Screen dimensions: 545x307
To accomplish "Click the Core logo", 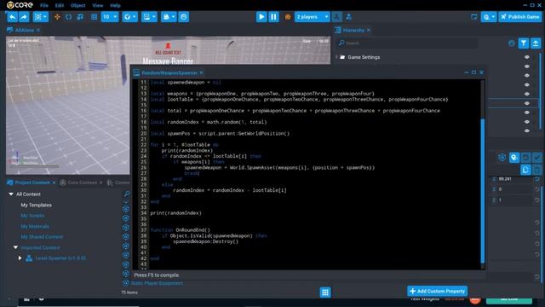I will coord(20,5).
